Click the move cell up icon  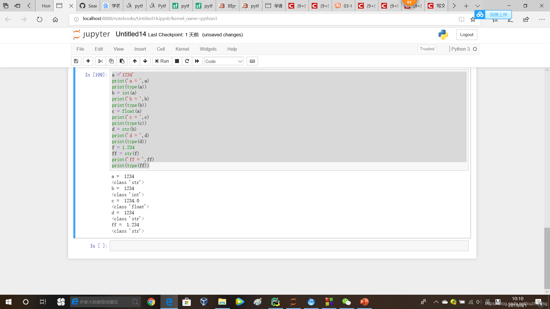[x=134, y=61]
